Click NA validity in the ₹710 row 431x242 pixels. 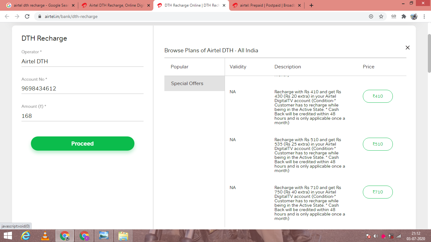(233, 188)
